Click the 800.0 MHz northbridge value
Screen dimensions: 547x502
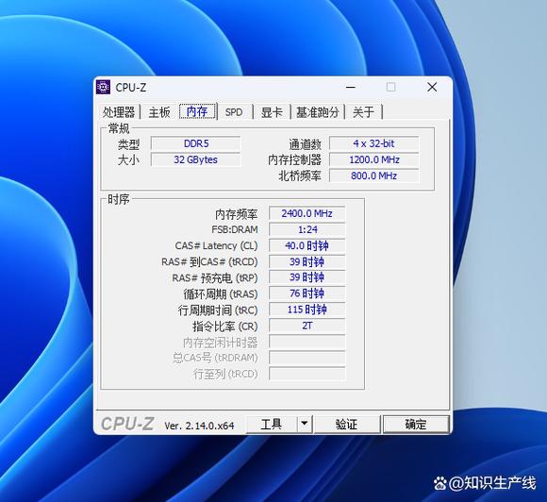click(x=374, y=176)
